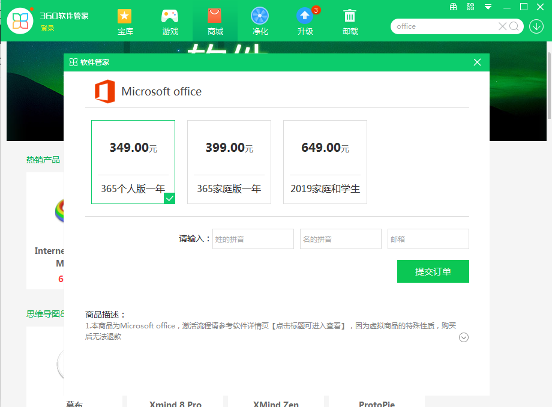Open the 游戏 games tab

pos(170,22)
